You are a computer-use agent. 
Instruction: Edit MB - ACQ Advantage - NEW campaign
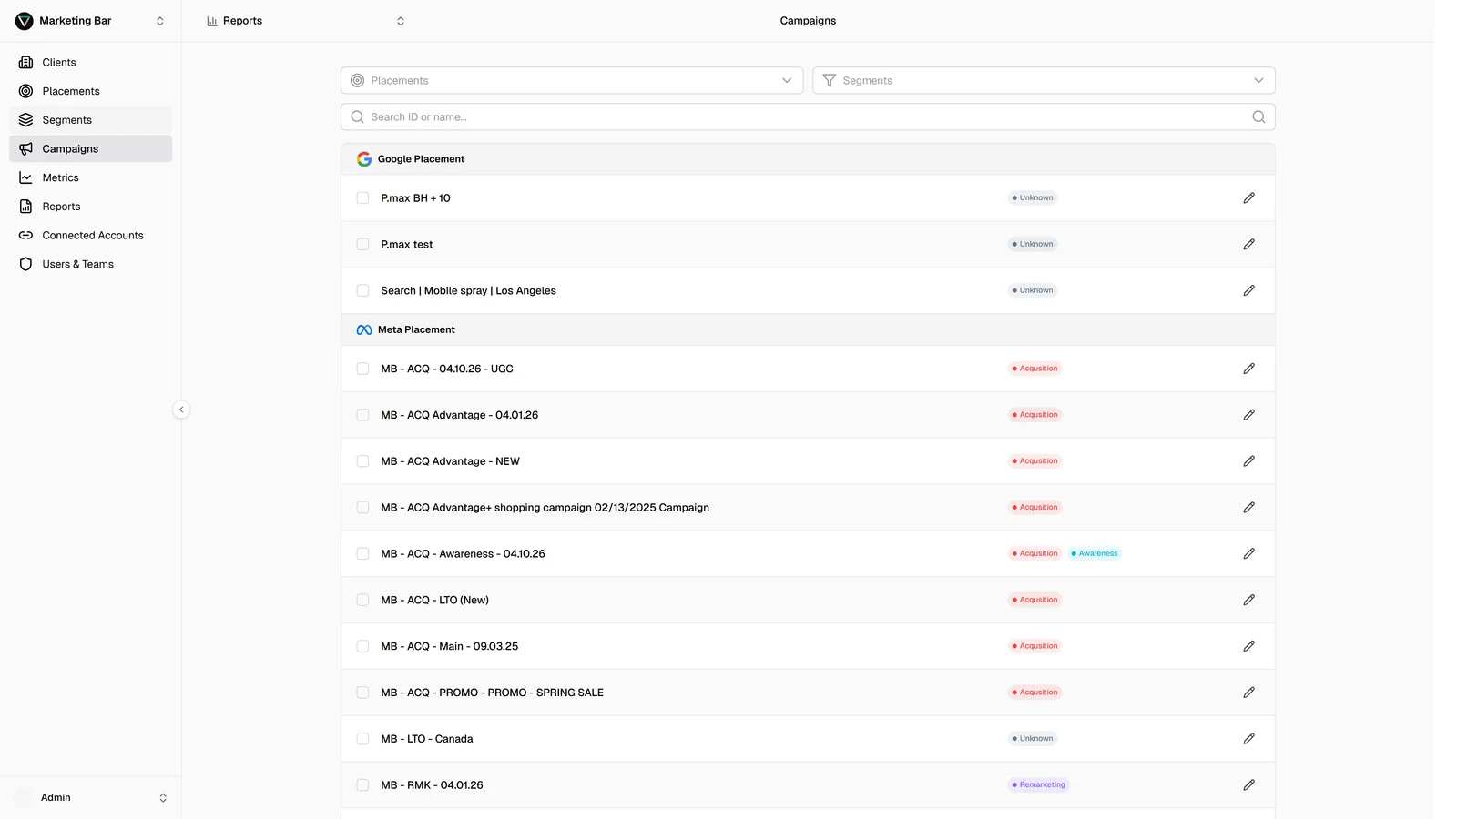(x=1248, y=461)
